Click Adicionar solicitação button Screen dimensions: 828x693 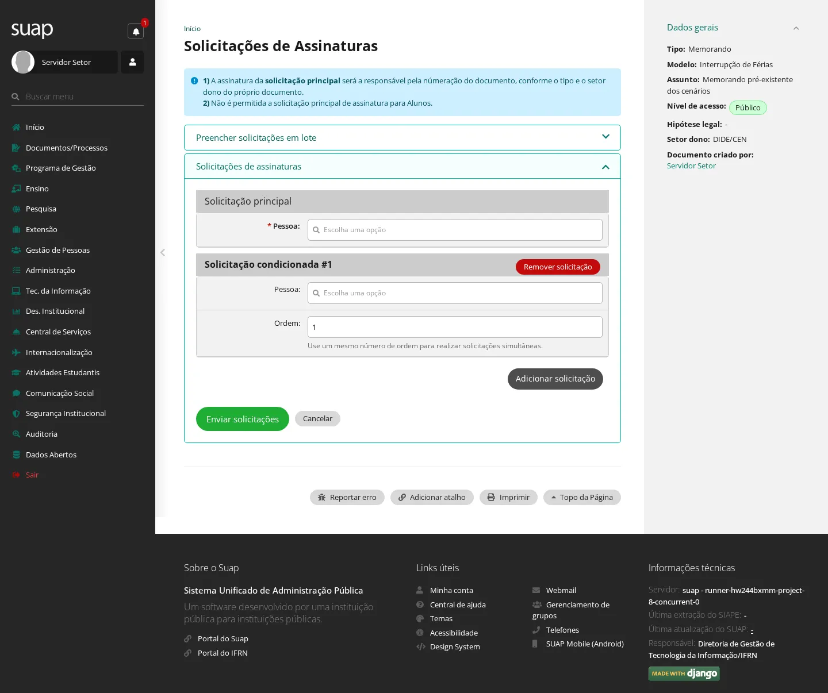pyautogui.click(x=555, y=379)
